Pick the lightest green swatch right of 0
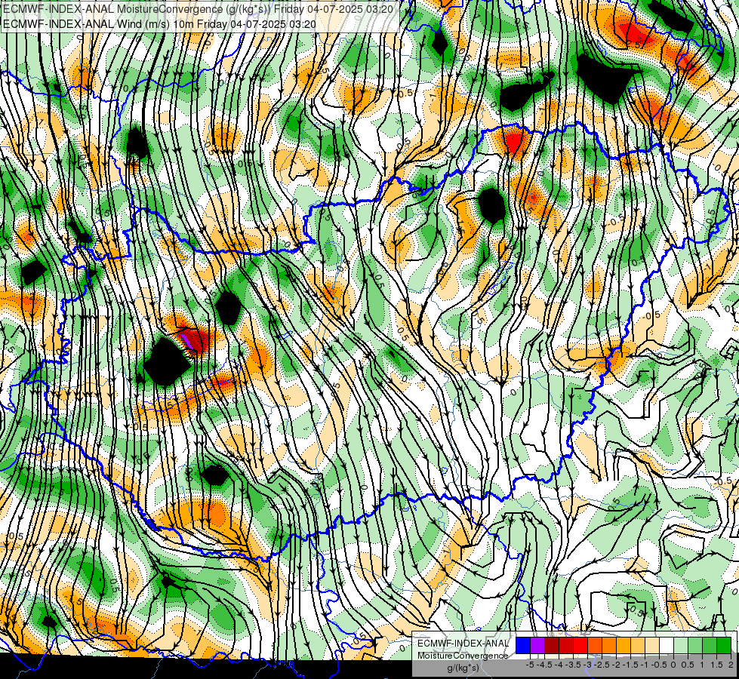 (681, 646)
